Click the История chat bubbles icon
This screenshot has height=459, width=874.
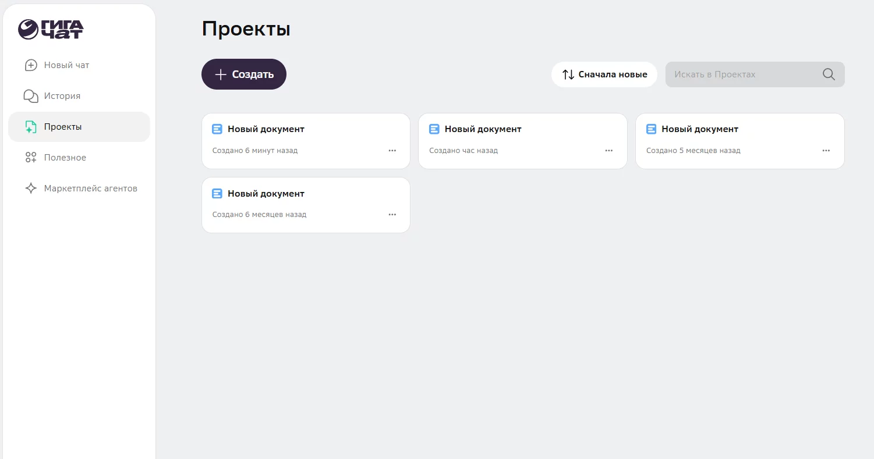(x=31, y=96)
